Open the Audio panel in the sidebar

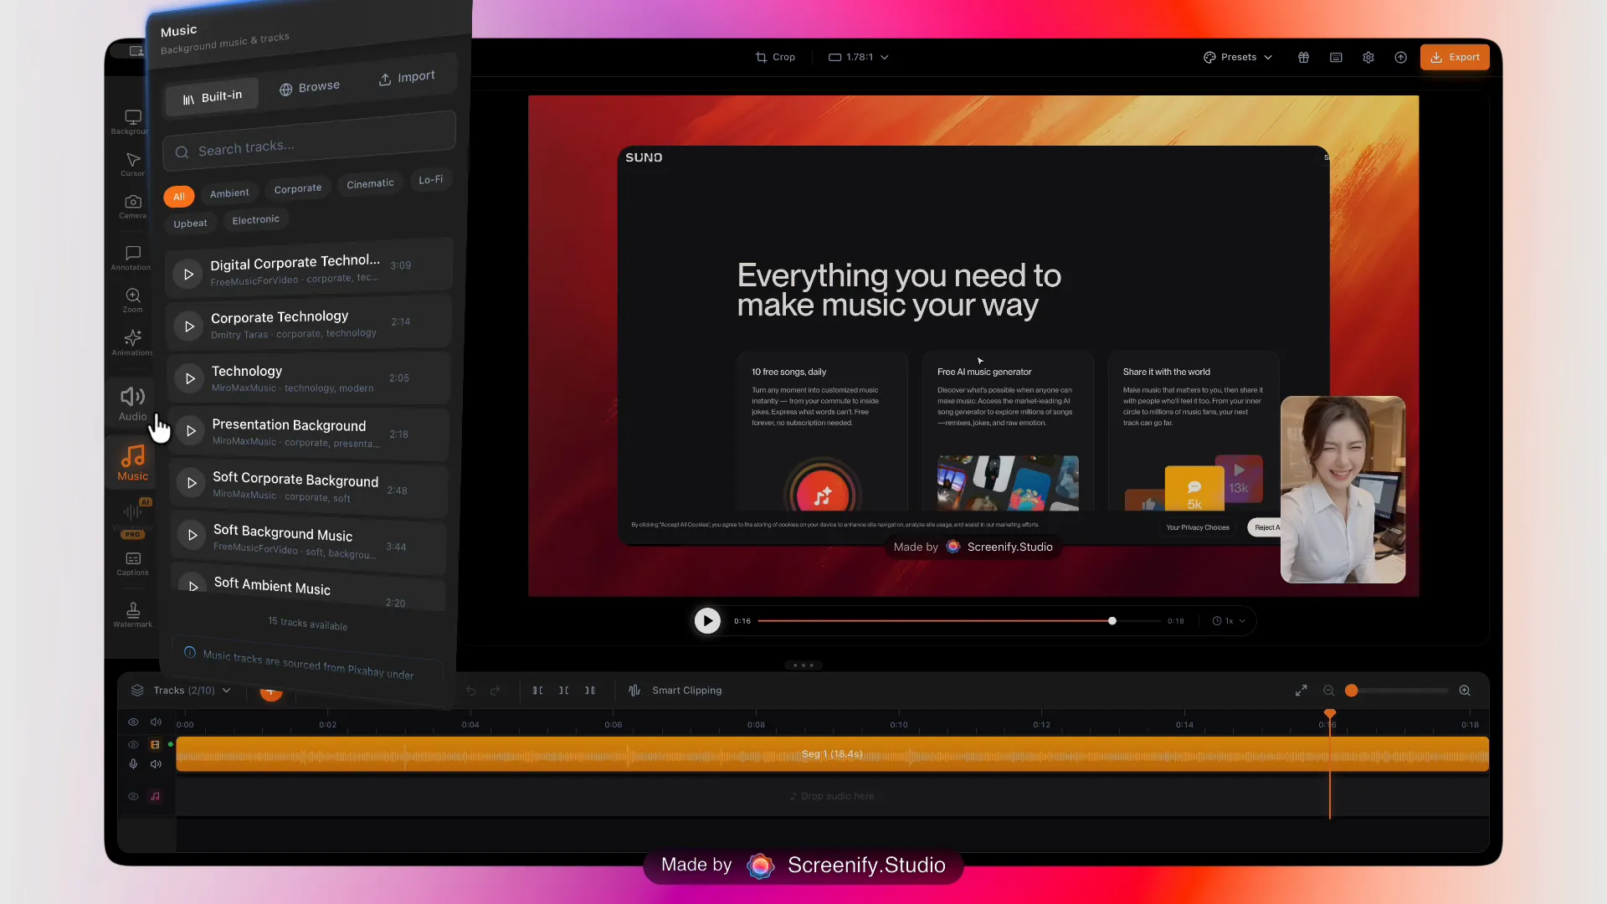tap(132, 403)
